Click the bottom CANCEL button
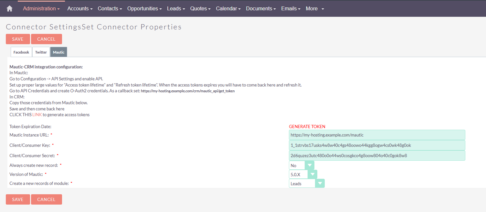Screen dimensions: 486x212 pyautogui.click(x=47, y=199)
